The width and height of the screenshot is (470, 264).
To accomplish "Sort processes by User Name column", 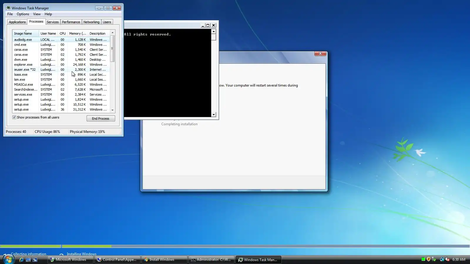I will [48, 33].
